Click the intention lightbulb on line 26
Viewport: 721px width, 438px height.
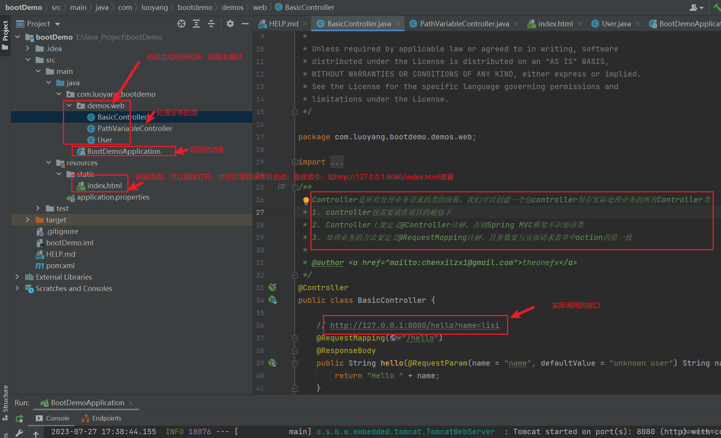pyautogui.click(x=306, y=200)
